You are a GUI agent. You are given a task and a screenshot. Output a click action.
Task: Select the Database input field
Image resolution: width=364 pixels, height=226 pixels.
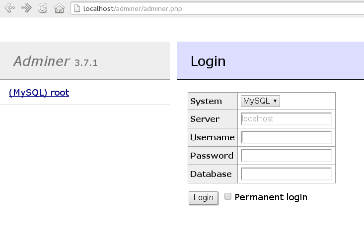coord(286,174)
